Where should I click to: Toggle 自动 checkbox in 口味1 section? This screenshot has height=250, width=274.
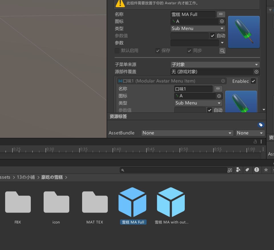pyautogui.click(x=210, y=110)
